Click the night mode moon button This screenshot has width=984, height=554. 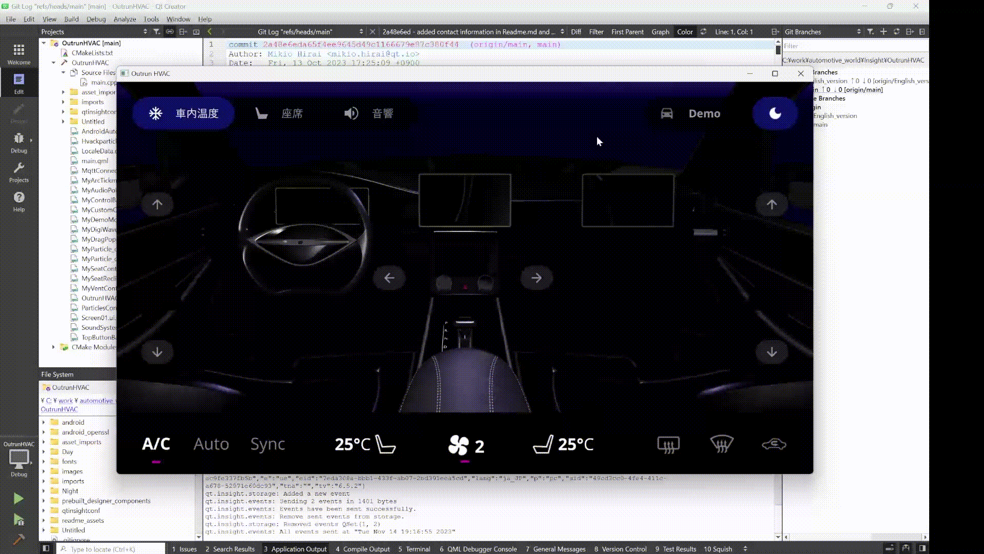coord(775,113)
